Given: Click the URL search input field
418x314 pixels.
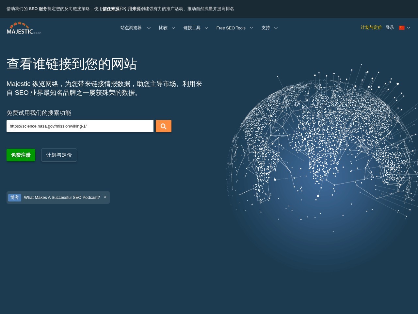Looking at the screenshot, I should (x=80, y=126).
